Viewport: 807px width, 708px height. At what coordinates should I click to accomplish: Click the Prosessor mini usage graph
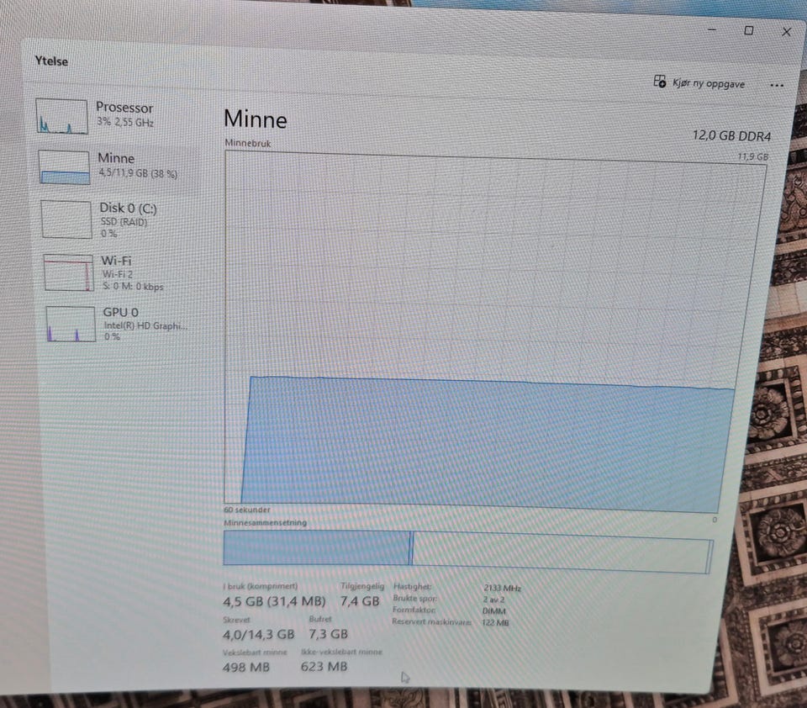(61, 116)
